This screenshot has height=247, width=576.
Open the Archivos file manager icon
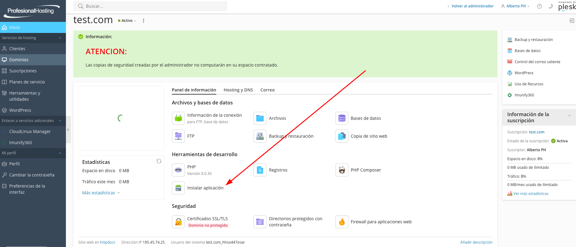coord(260,118)
